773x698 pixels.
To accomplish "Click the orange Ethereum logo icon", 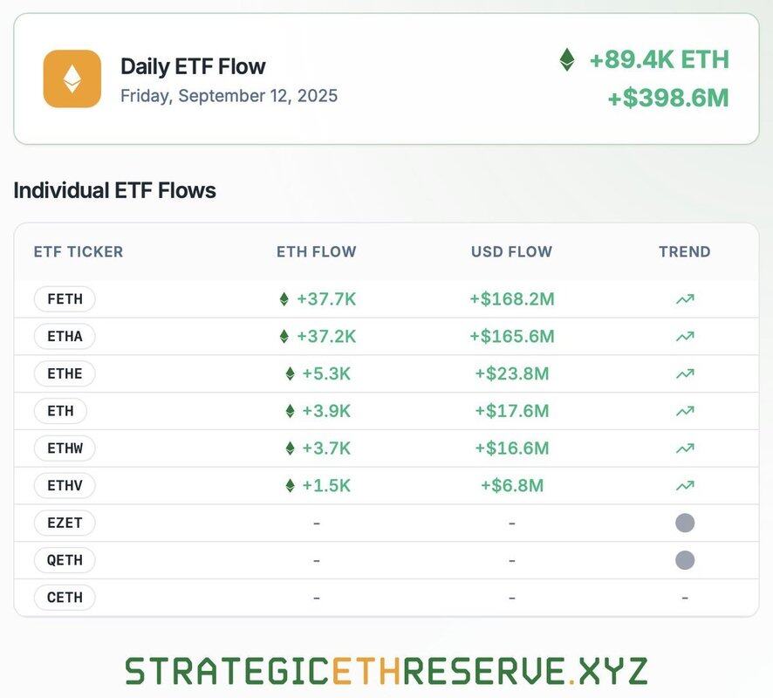I will click(x=72, y=79).
